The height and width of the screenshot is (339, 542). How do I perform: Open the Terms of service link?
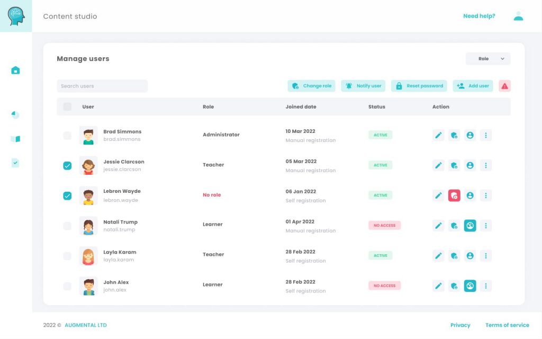tap(507, 325)
